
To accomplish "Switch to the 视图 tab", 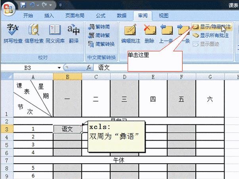I will tap(164, 15).
